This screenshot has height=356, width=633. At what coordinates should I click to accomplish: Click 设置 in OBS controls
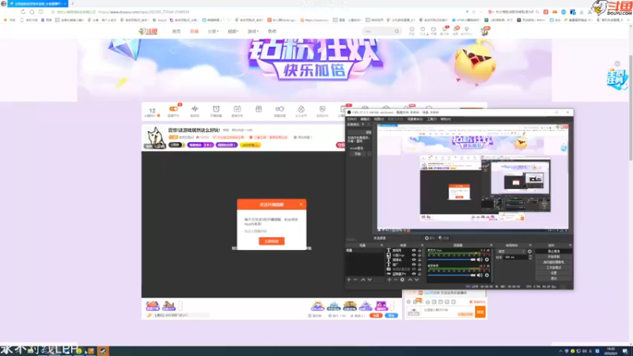pyautogui.click(x=553, y=273)
